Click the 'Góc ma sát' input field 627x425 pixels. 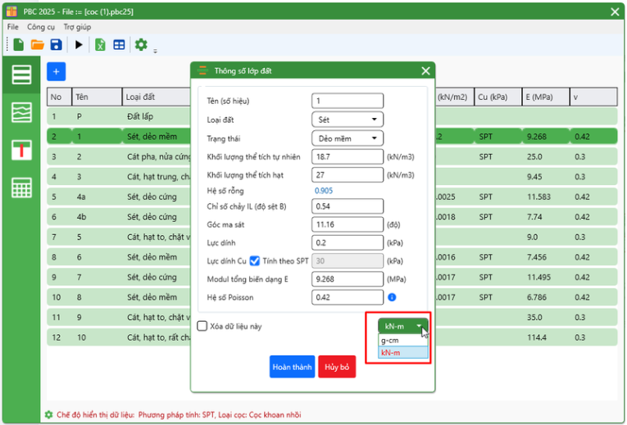click(x=348, y=224)
